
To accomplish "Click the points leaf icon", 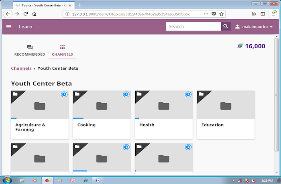I will click(x=240, y=46).
